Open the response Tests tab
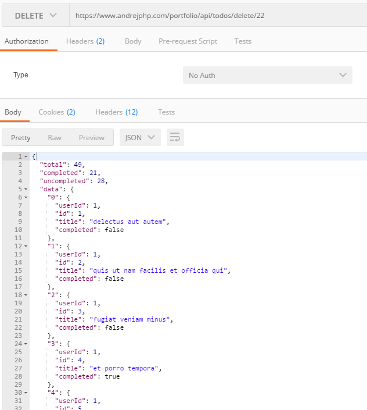367x410 pixels. pos(166,112)
